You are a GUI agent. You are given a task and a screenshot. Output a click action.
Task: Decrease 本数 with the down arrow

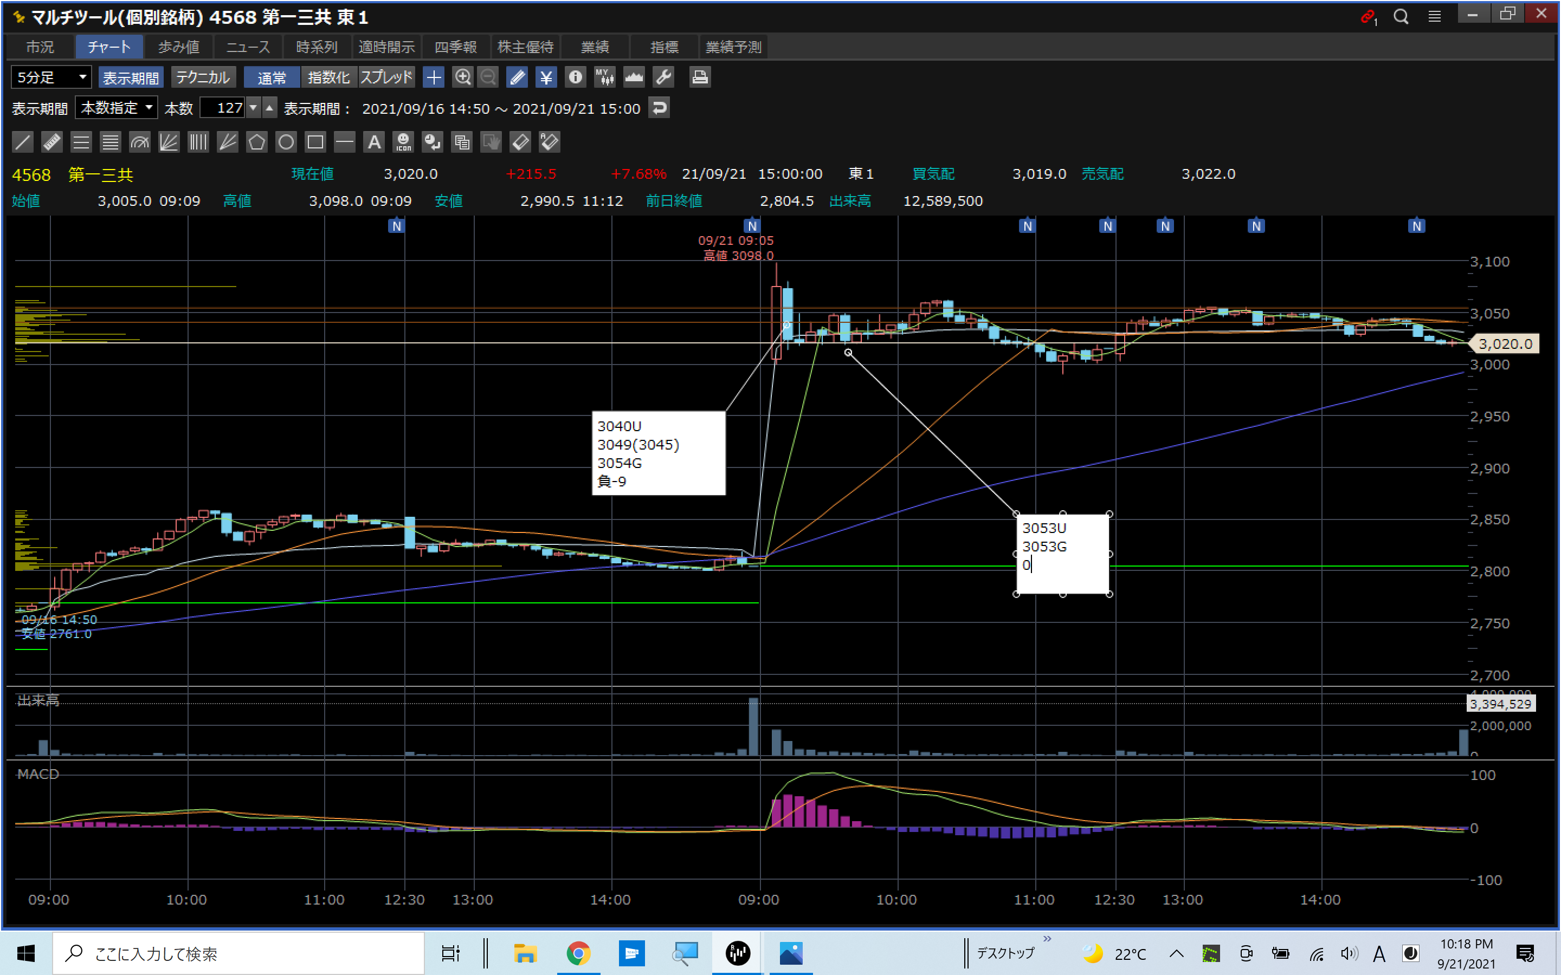[254, 108]
